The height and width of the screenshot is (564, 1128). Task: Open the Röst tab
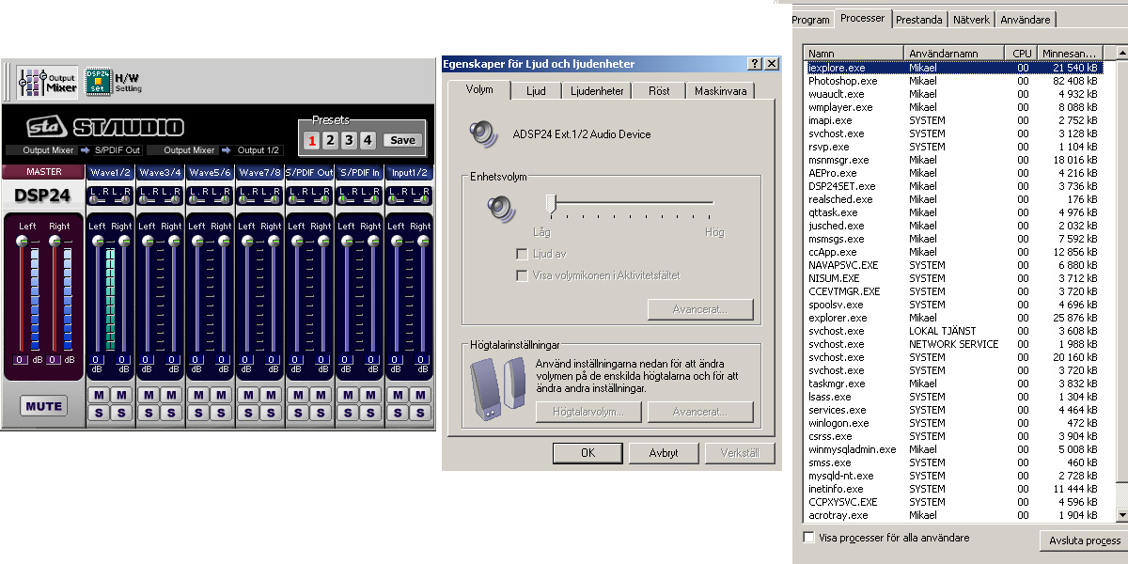(x=659, y=91)
